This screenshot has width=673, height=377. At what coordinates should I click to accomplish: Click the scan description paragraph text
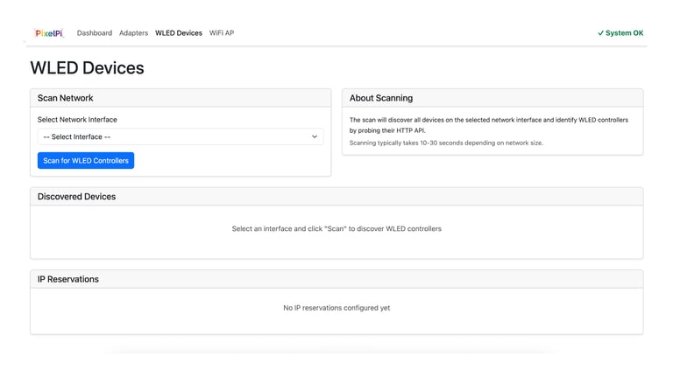click(489, 125)
